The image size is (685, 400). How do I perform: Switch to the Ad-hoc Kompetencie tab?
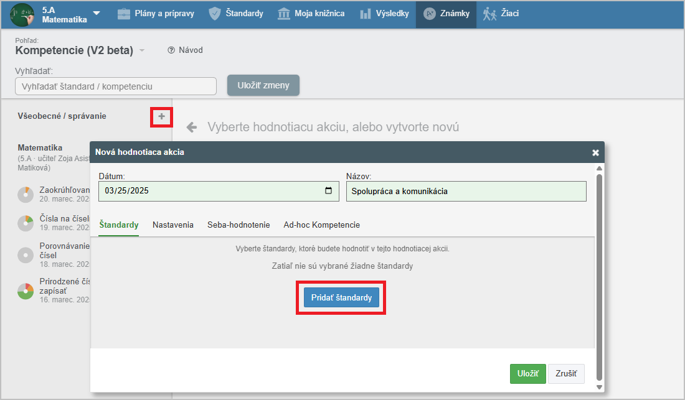coord(321,225)
